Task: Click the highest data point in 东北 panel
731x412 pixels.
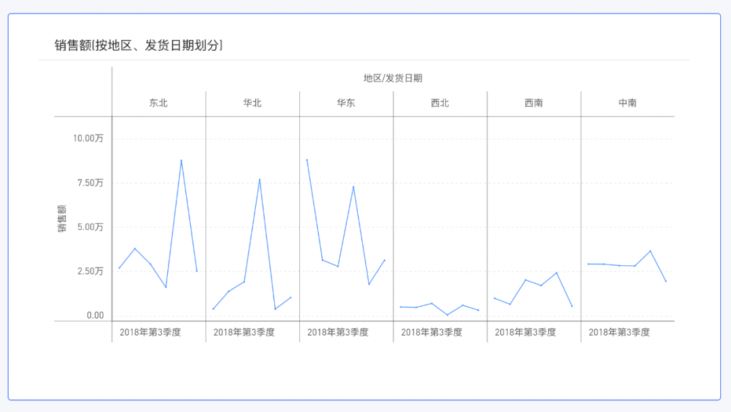Action: (x=181, y=160)
